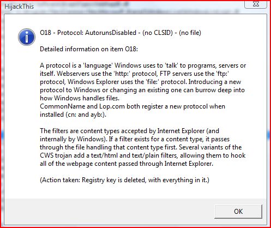
Task: Click the 'all of the webpage content' line
Action: pyautogui.click(x=127, y=164)
